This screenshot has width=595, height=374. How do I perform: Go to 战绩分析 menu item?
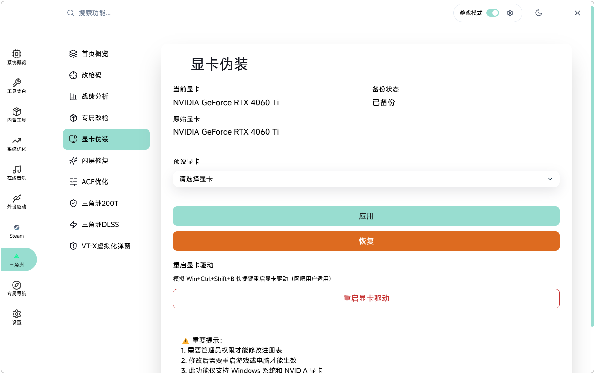[x=106, y=96]
